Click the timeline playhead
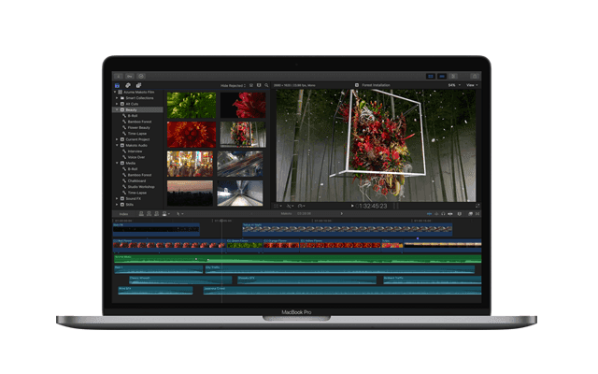The image size is (598, 374). tap(221, 262)
